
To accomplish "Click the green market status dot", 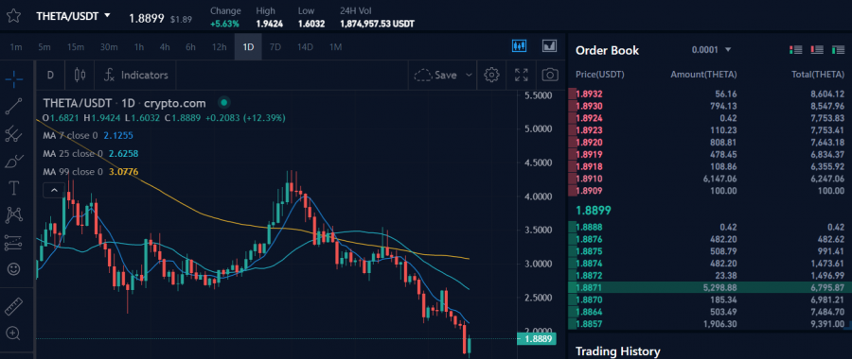I will click(x=223, y=102).
